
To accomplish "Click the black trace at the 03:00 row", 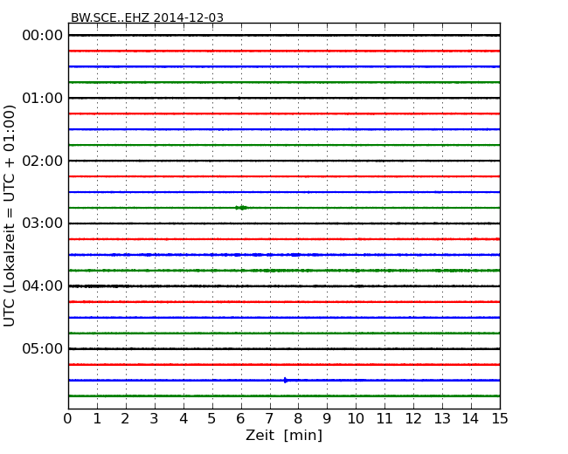I will [x=283, y=224].
